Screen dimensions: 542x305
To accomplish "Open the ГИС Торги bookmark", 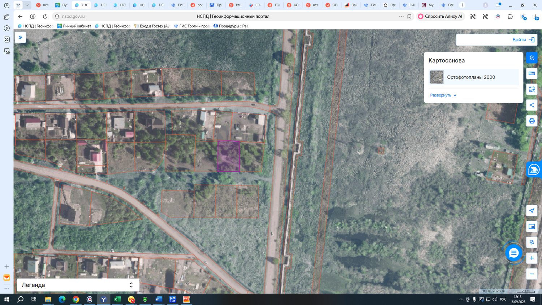I will (x=192, y=26).
